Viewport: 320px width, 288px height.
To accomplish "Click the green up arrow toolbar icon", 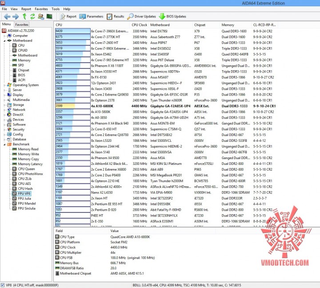I will 24,16.
